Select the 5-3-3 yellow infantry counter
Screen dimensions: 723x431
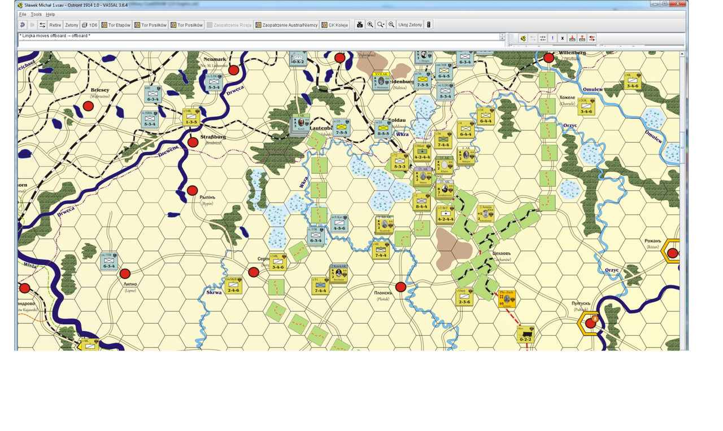400,162
